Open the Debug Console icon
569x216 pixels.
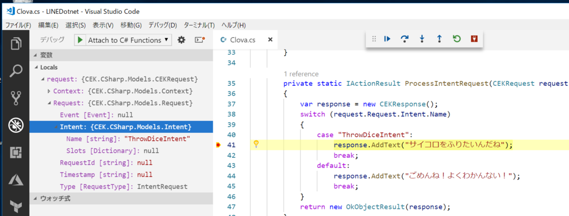[x=200, y=40]
